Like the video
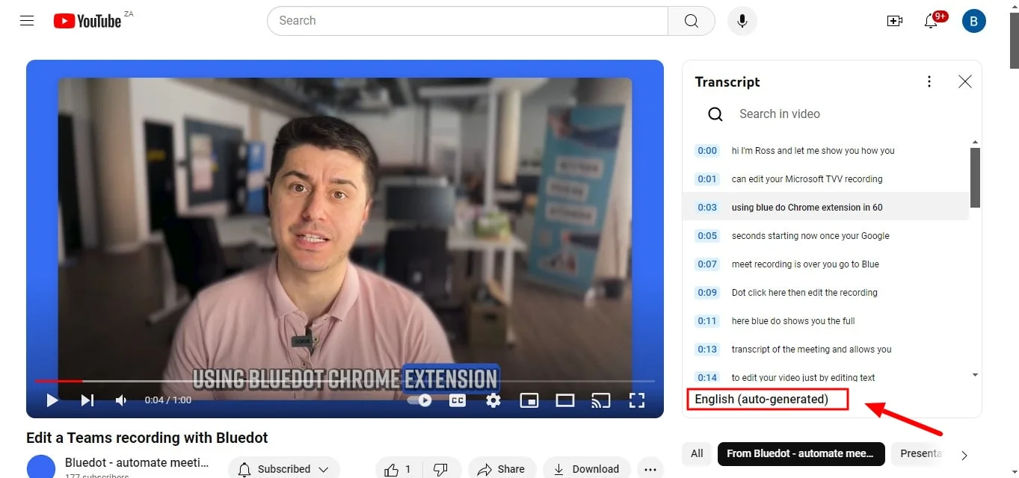The height and width of the screenshot is (478, 1019). tap(394, 468)
